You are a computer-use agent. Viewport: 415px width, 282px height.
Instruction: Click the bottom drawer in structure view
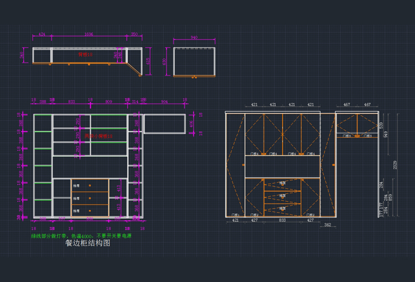90,210
